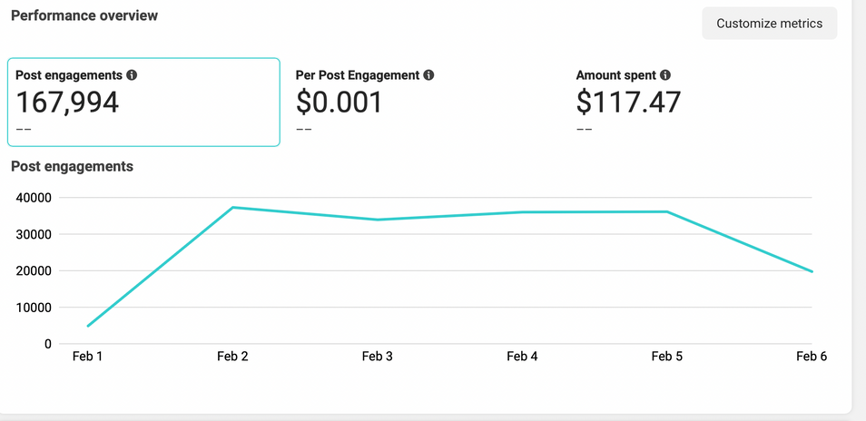Click the Performance overview heading

(x=84, y=15)
